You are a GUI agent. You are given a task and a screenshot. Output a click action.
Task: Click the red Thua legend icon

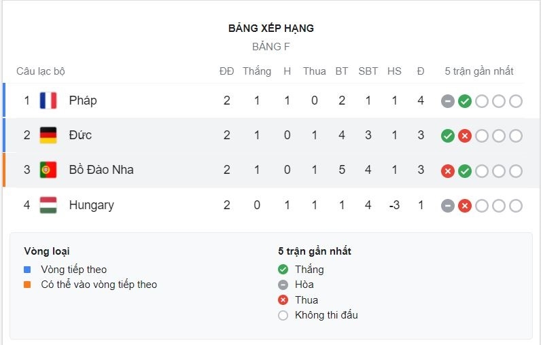click(283, 300)
